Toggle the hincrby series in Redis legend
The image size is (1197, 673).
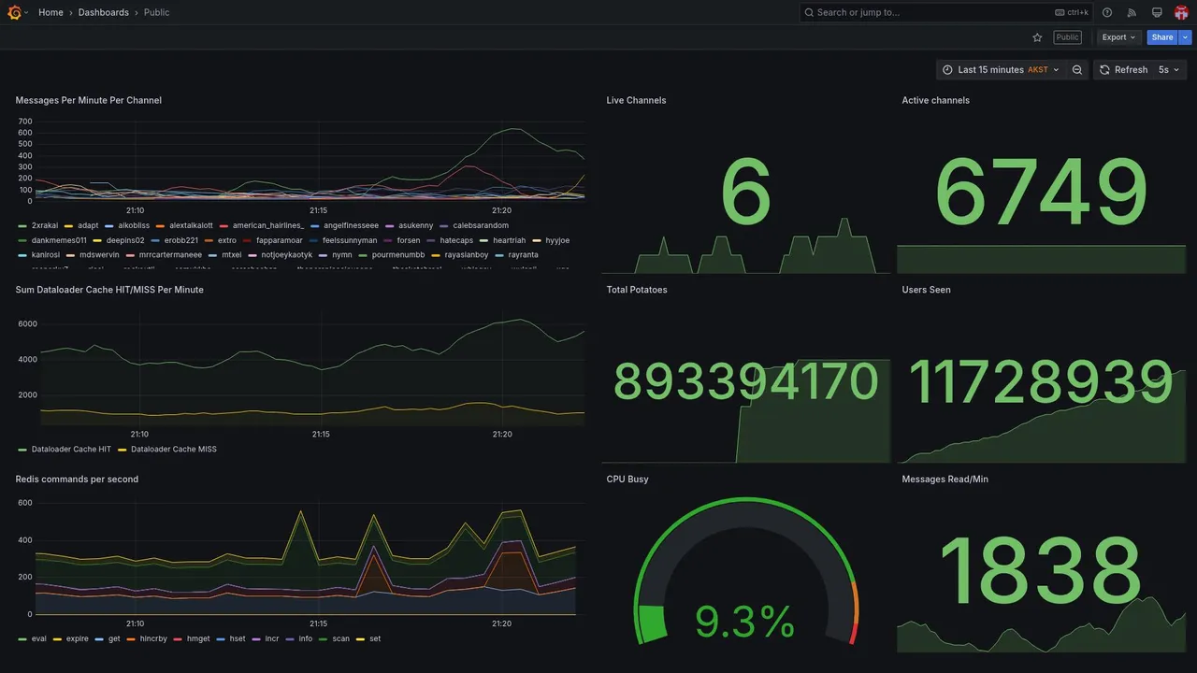[153, 639]
